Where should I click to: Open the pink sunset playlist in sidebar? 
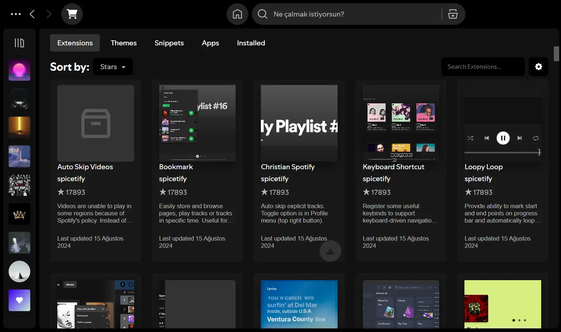[19, 70]
